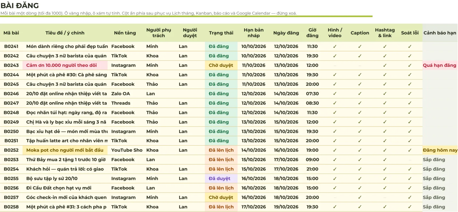The image size is (458, 212).
Task: Click the 'Mã bài' column header
Action: click(x=11, y=33)
